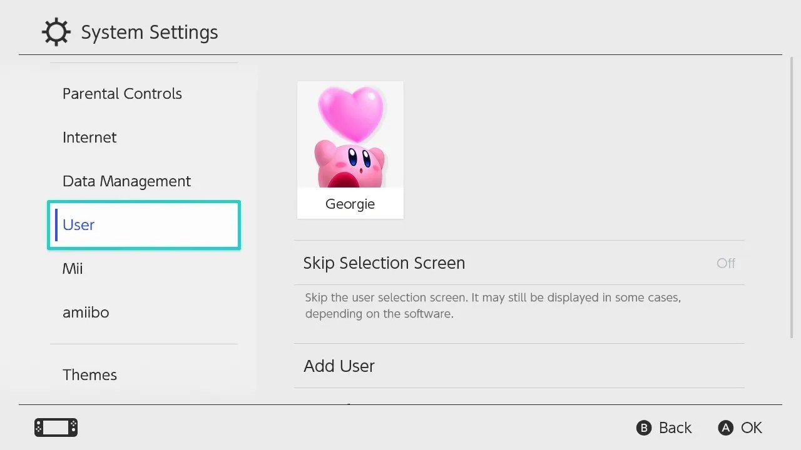Open Mii settings
The height and width of the screenshot is (450, 801).
[73, 269]
